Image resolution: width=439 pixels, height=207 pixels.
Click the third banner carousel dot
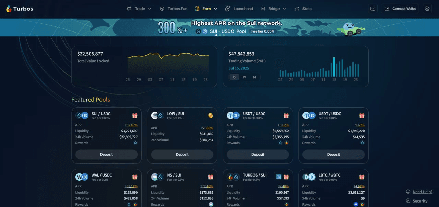click(224, 35)
